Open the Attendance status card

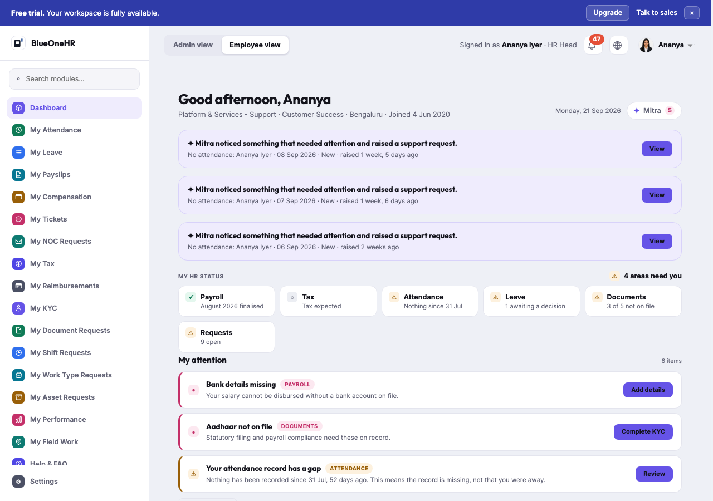430,301
